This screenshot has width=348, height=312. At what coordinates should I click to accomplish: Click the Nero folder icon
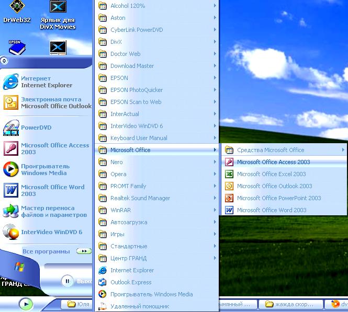point(103,162)
